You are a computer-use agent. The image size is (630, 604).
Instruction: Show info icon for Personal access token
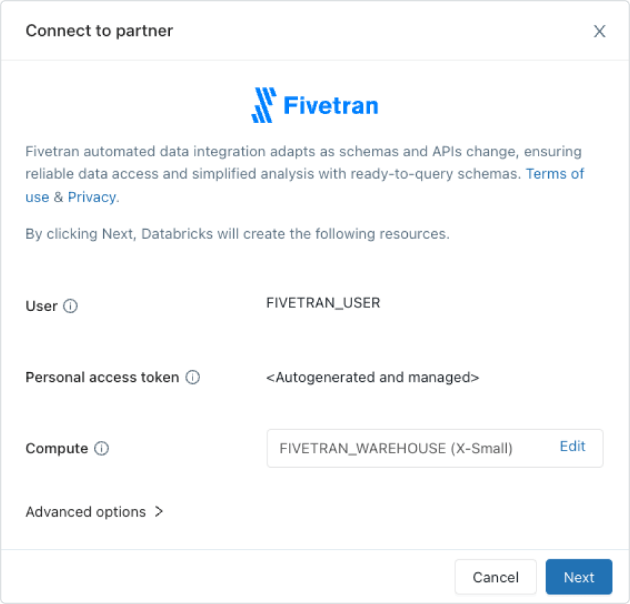coord(193,378)
